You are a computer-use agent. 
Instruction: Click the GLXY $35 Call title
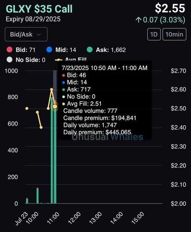(39, 9)
